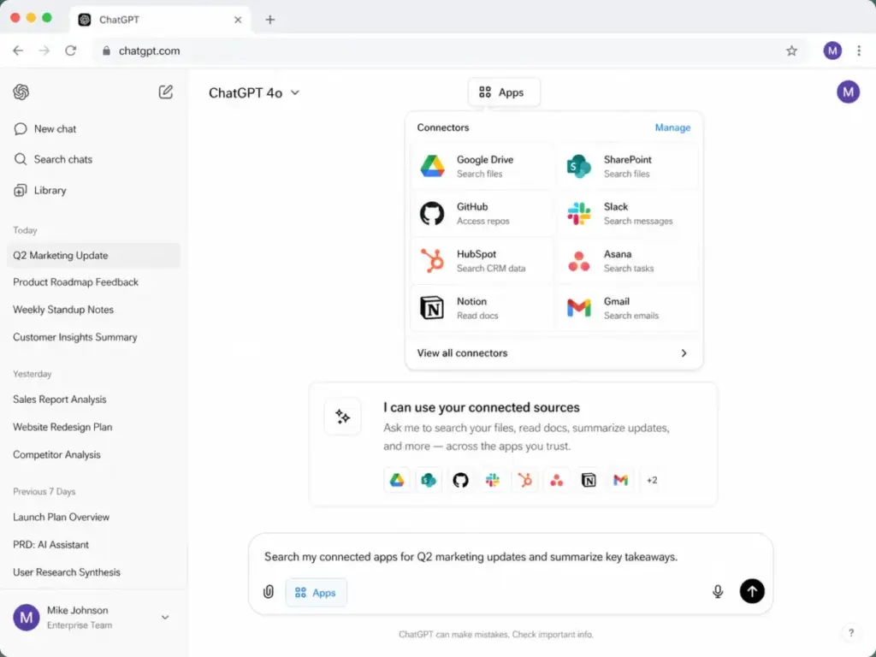The width and height of the screenshot is (876, 657).
Task: Click into the message prompt text field
Action: tap(511, 557)
